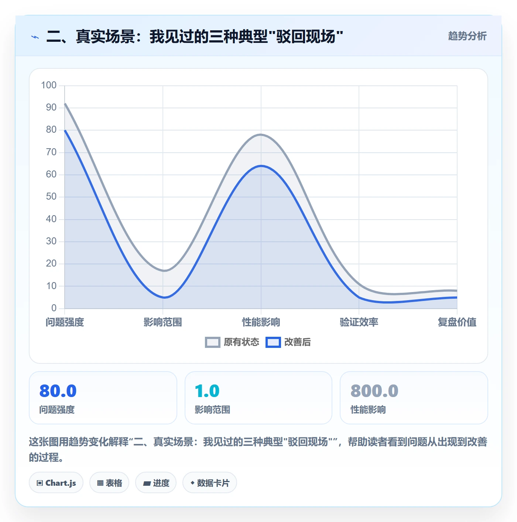Open the 1.0 影响范围 data card
Viewport: 517px width, 522px height.
(x=258, y=398)
